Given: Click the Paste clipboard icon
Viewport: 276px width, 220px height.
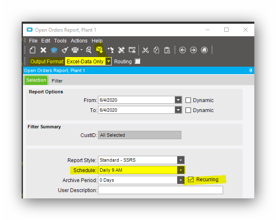Looking at the screenshot, I should (x=167, y=50).
